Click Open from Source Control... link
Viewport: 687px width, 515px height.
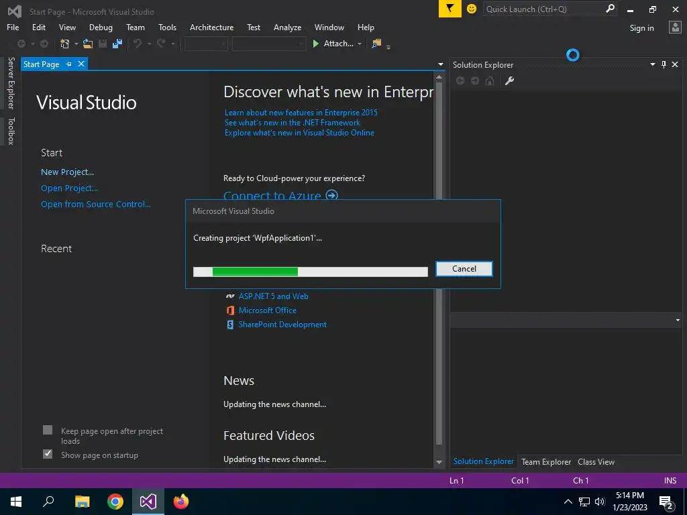click(x=95, y=204)
